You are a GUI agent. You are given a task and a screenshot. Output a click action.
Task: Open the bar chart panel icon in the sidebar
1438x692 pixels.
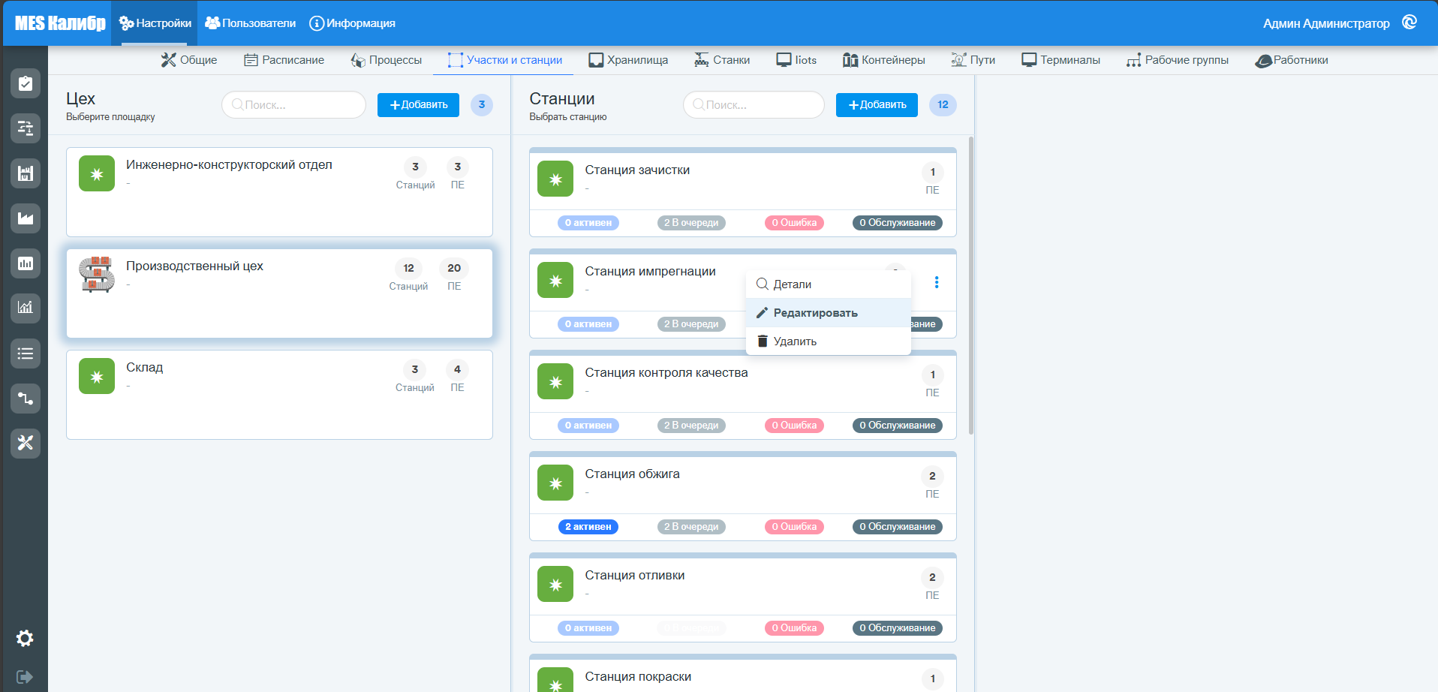point(26,263)
